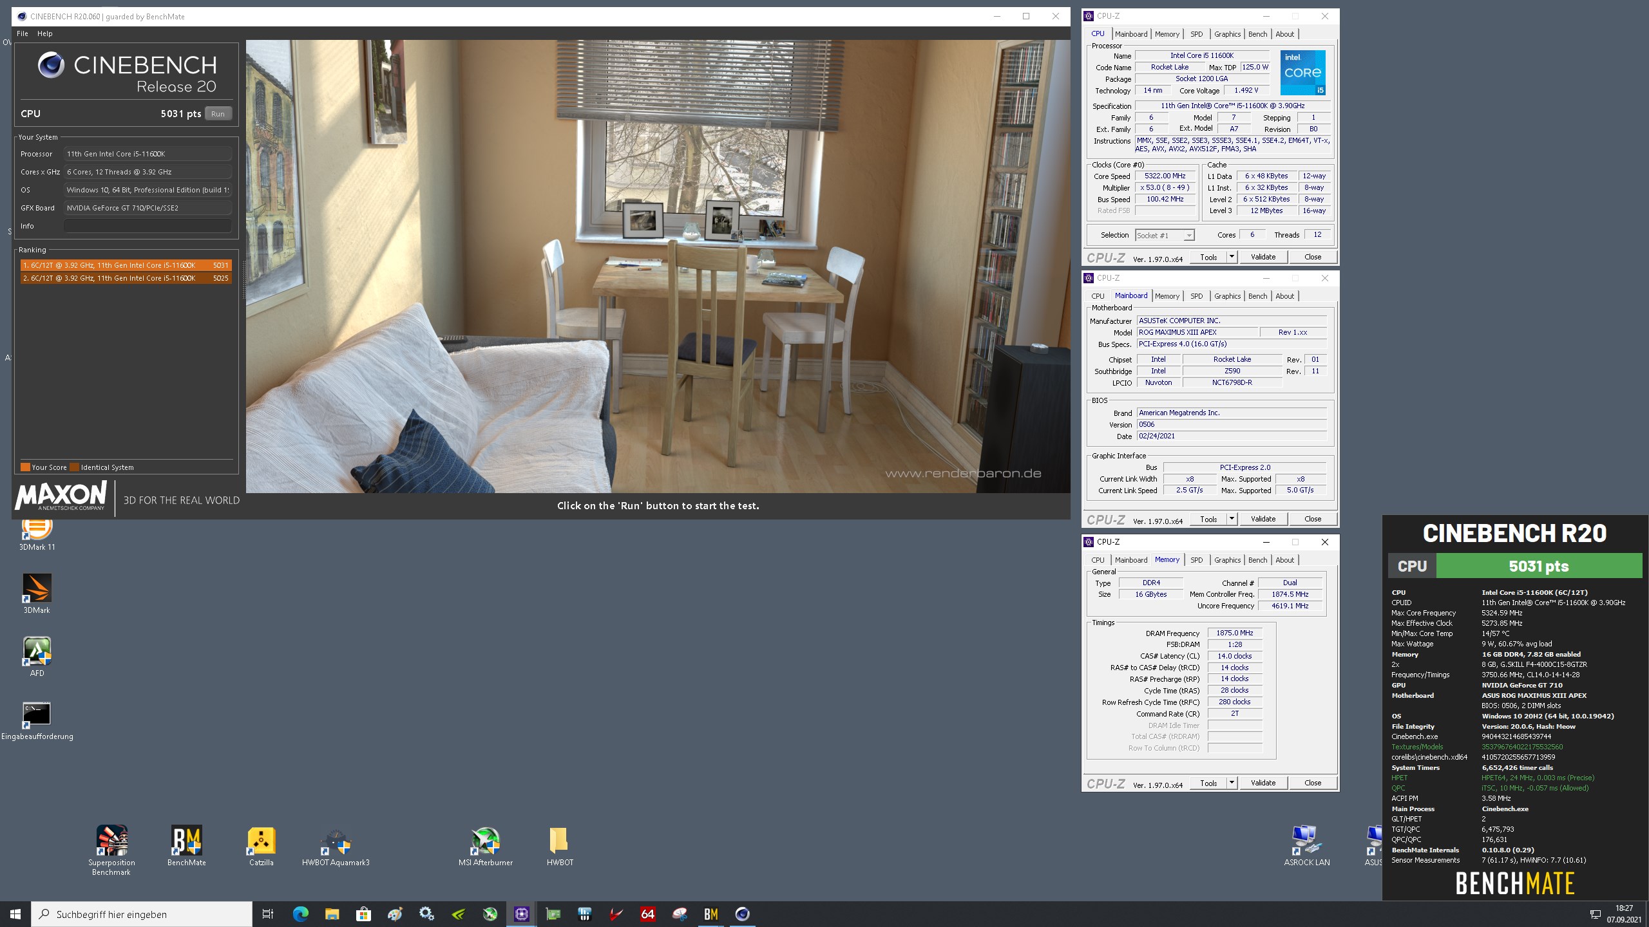Viewport: 1649px width, 927px height.
Task: Select the first ranking row scoring 5031
Action: [x=126, y=265]
